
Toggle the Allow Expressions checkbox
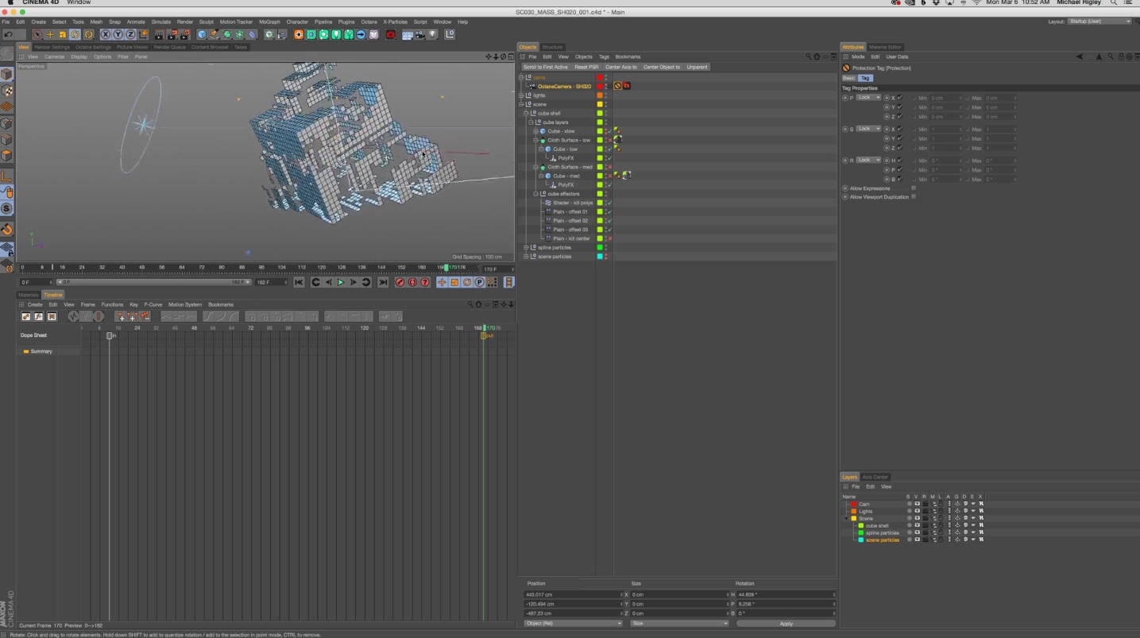point(914,188)
